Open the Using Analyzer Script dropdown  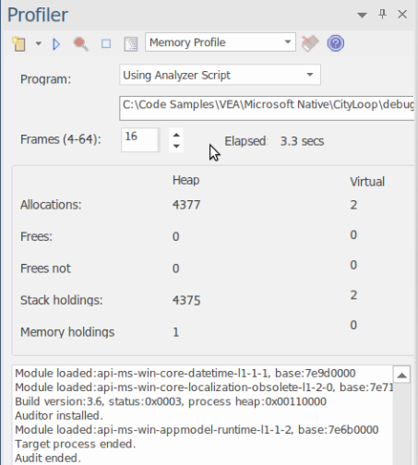220,75
